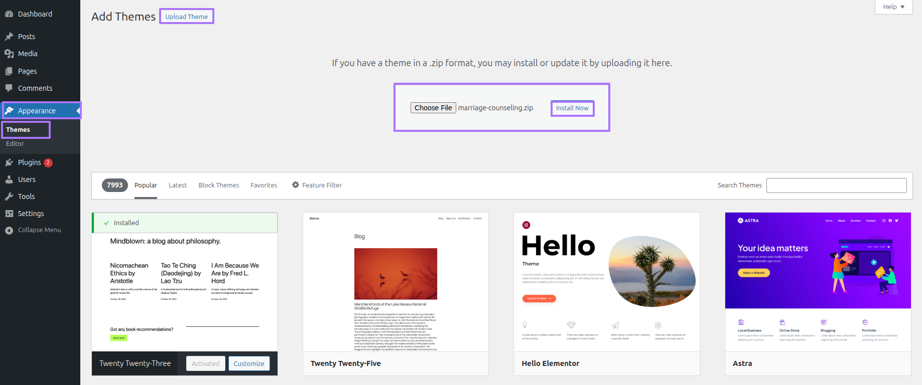Click the Pages icon in sidebar
Screen dimensions: 922x385
9,71
